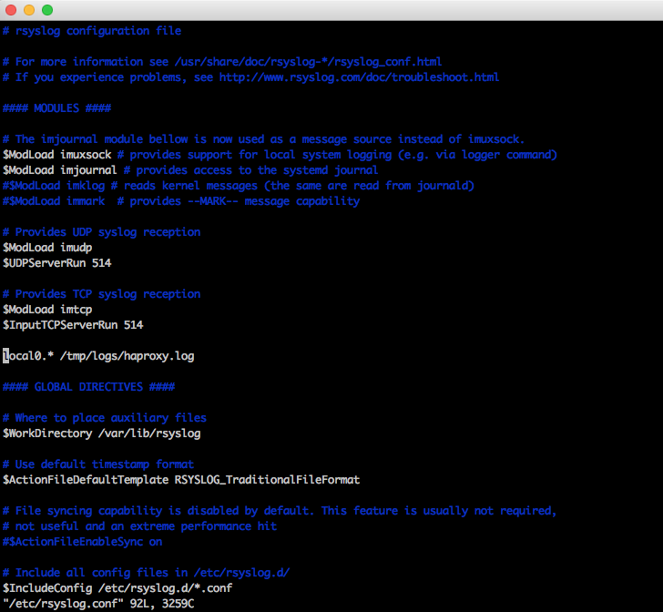This screenshot has height=612, width=663.
Task: Click the 'Use default timestamp format' comment
Action: 98,464
